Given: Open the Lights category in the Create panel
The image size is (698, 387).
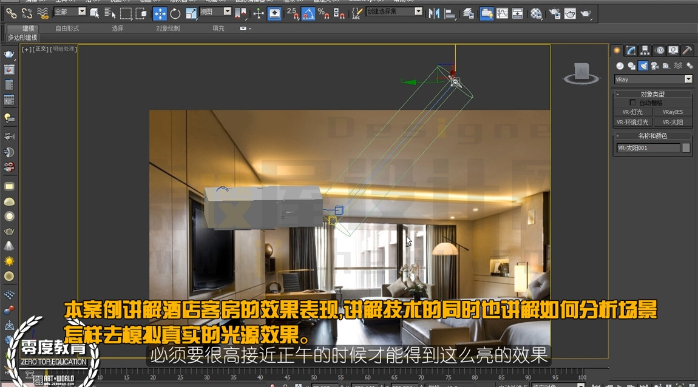Looking at the screenshot, I should click(x=643, y=66).
